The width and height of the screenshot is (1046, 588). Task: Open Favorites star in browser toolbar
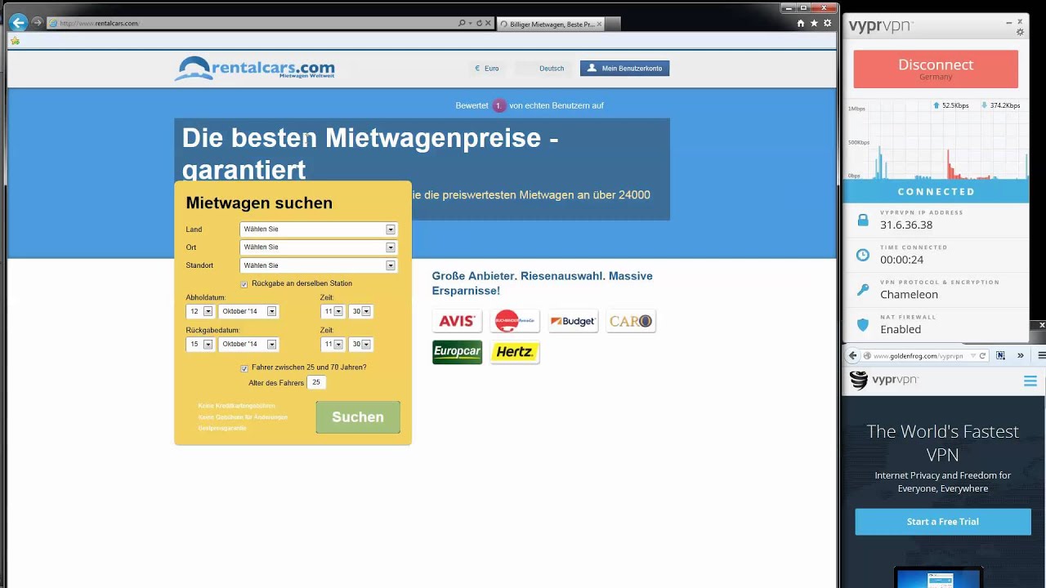814,23
